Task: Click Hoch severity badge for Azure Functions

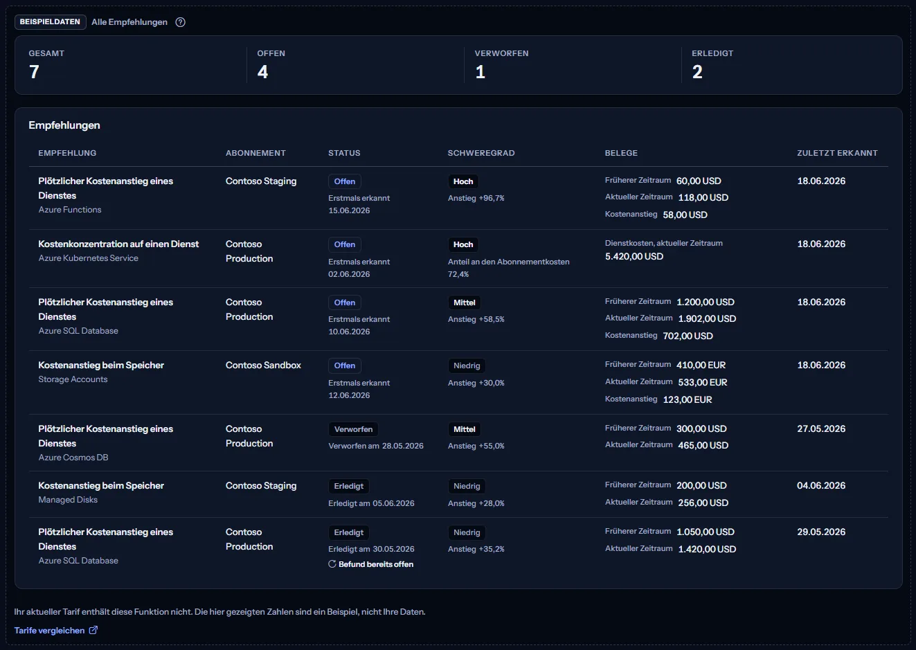Action: (x=463, y=181)
